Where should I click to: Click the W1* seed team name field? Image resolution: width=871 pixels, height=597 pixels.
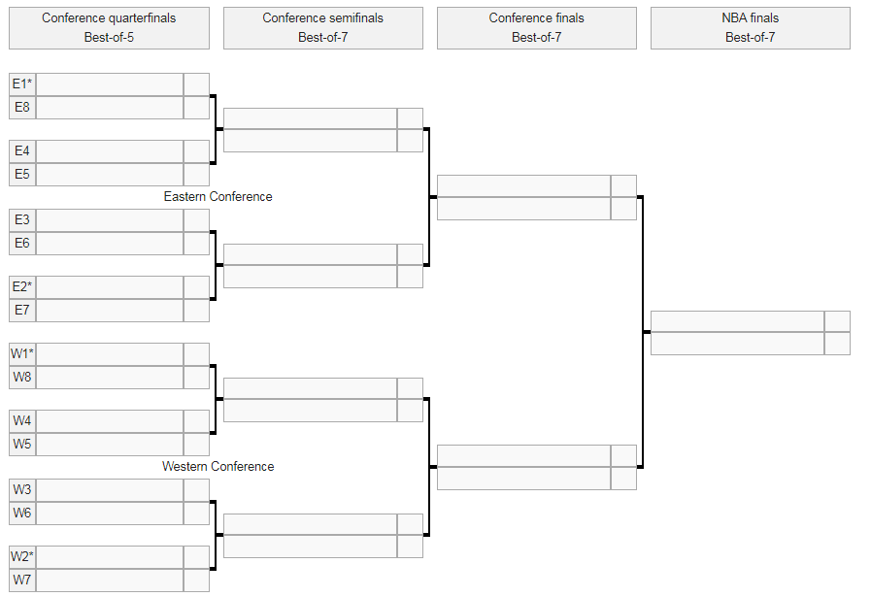coord(109,354)
